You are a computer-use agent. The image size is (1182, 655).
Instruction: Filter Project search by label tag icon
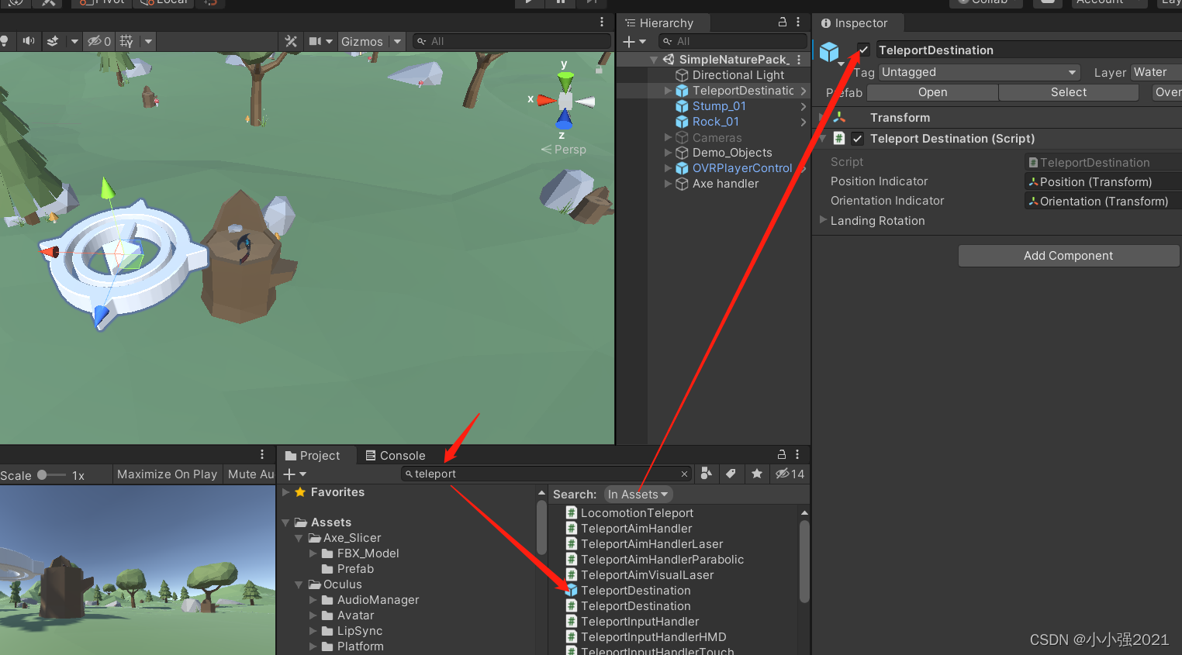pyautogui.click(x=731, y=473)
